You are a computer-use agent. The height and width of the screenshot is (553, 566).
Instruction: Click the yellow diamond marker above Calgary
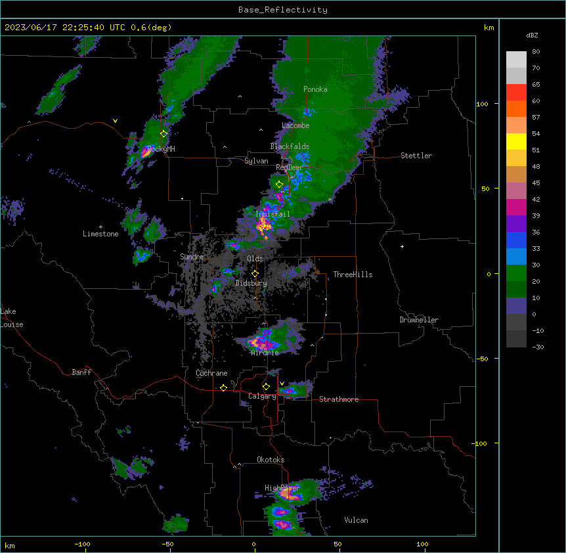click(266, 387)
